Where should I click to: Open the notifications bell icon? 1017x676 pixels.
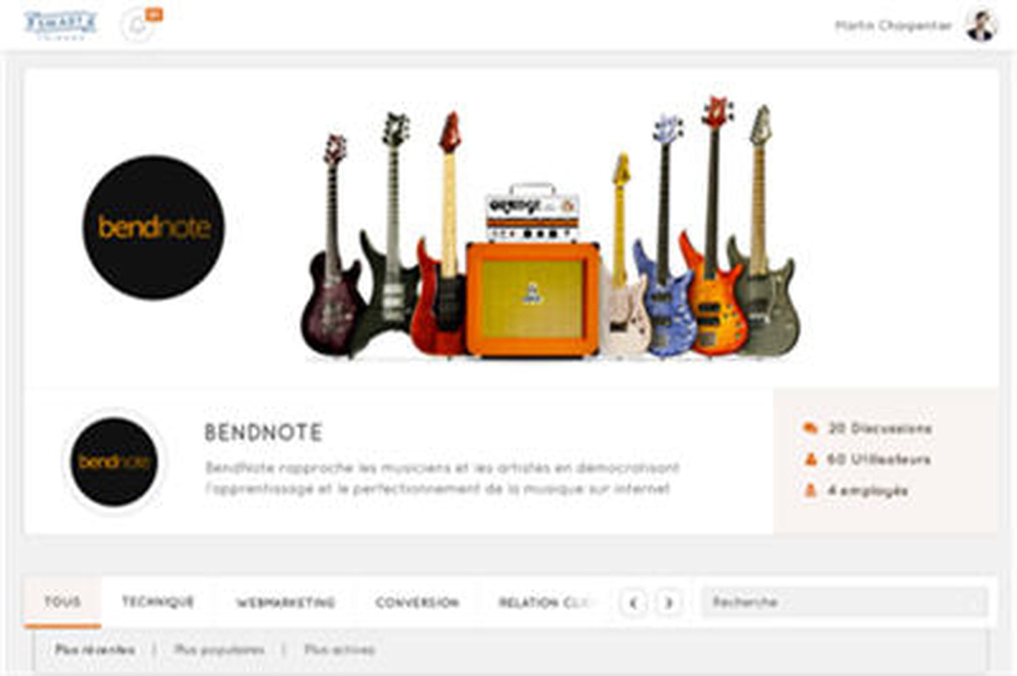pyautogui.click(x=138, y=26)
